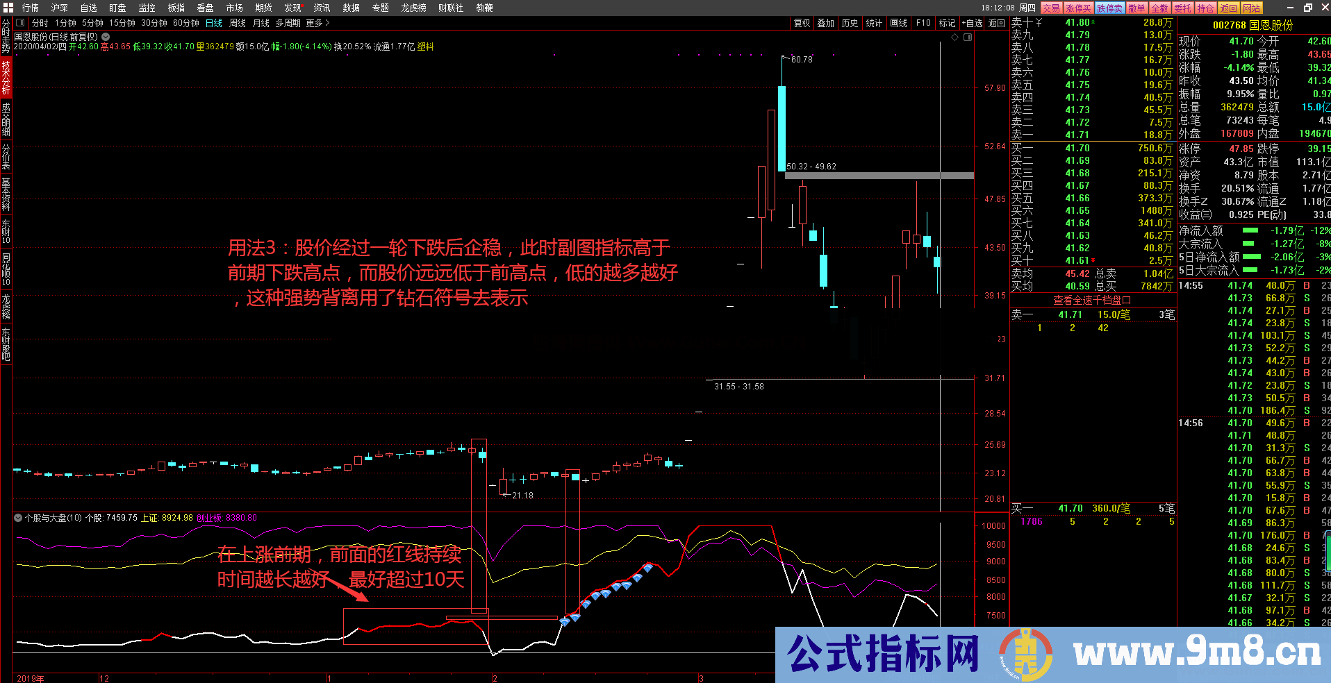
Task: Activate the 标记 marking tool
Action: (947, 23)
